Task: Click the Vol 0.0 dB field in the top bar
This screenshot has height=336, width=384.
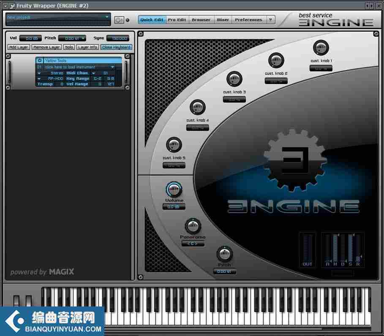Action: coord(31,38)
